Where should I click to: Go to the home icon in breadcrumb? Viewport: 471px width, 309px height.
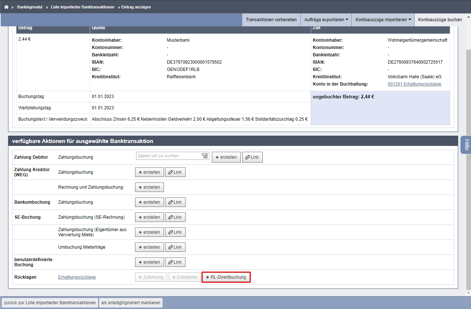click(6, 7)
